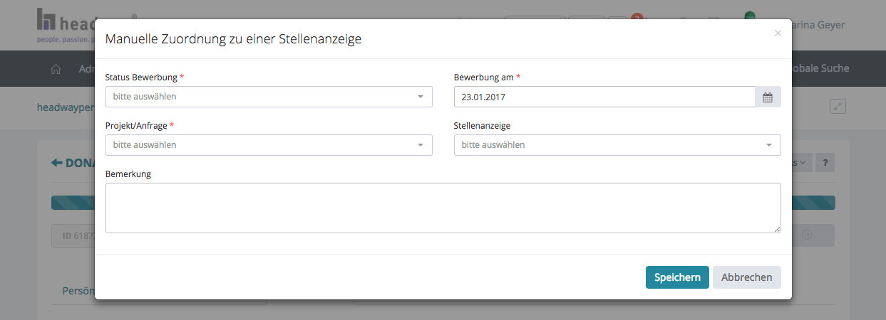Screen dimensions: 886x320
Task: Click the question mark help button
Action: 824,162
